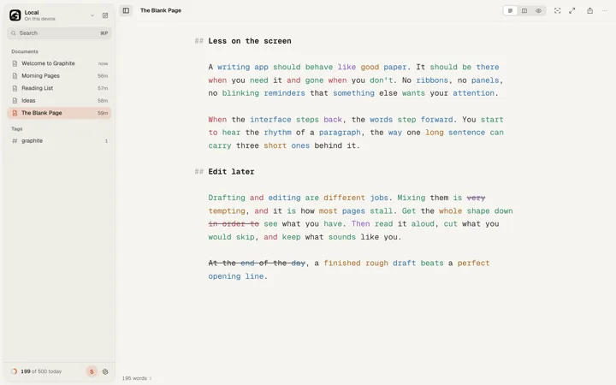Click the word Drafting

click(227, 198)
